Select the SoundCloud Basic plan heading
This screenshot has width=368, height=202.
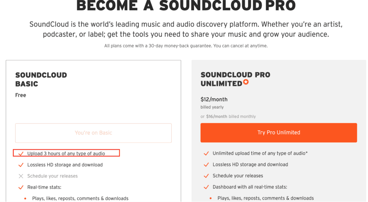pos(41,79)
